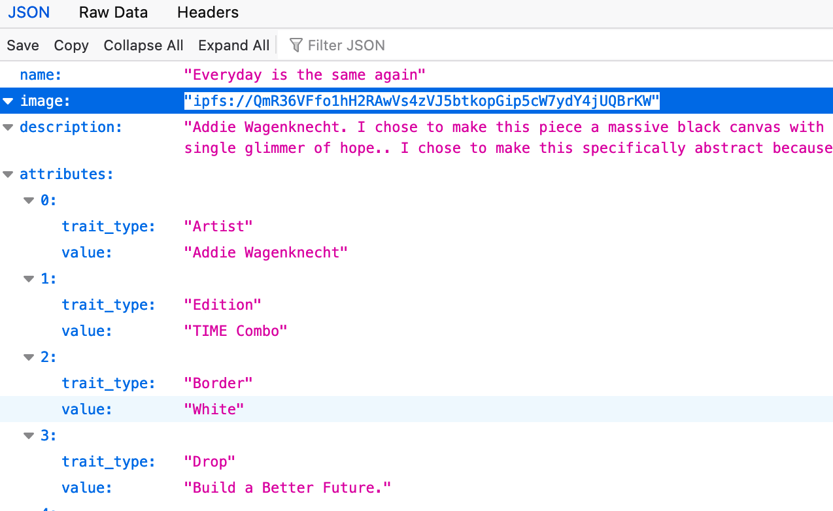Collapse attribute 3 disclosure arrow
Image resolution: width=833 pixels, height=511 pixels.
27,435
